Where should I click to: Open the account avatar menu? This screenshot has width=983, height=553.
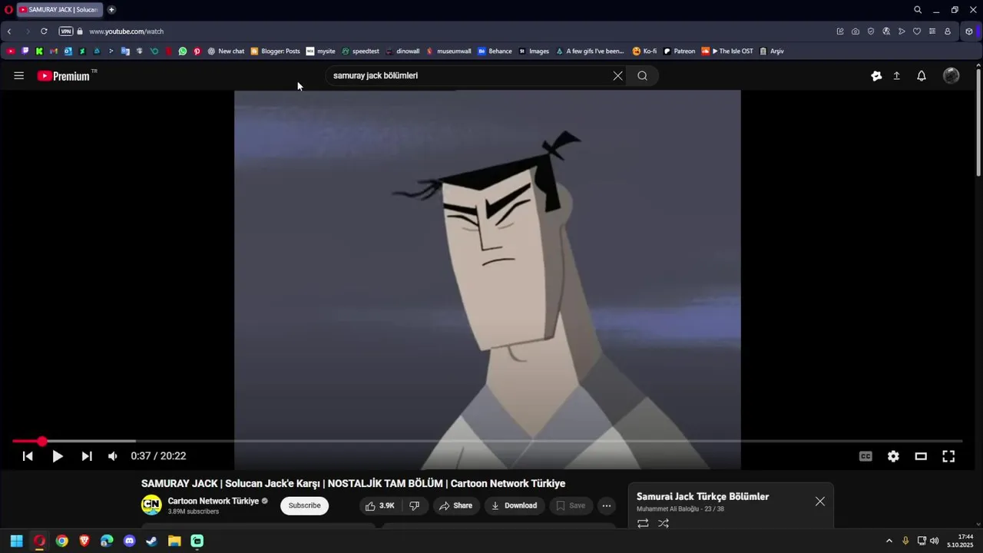(951, 75)
